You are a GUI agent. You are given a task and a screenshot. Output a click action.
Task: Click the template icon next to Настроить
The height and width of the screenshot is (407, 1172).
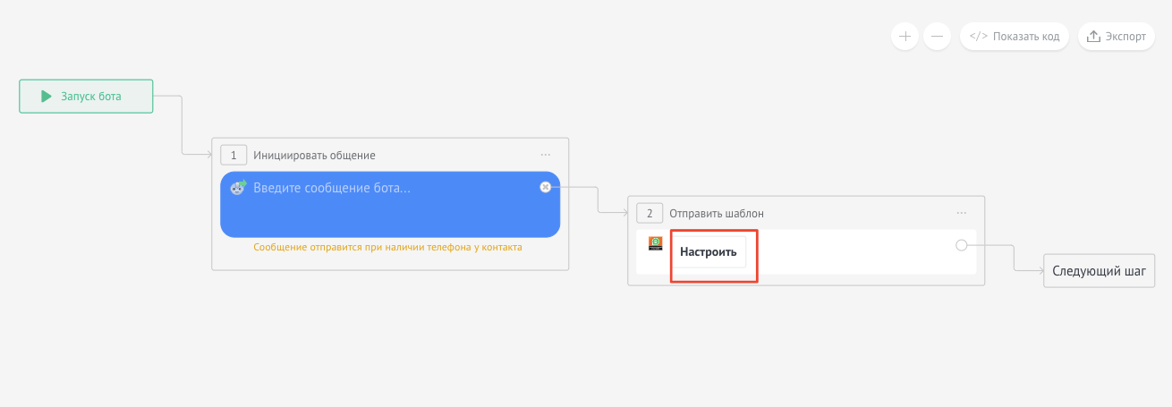[x=656, y=243]
